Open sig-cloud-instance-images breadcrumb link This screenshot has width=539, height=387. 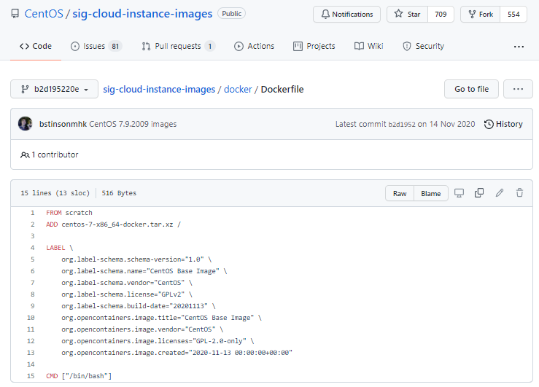point(159,90)
